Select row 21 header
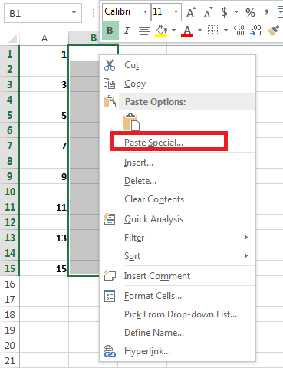The height and width of the screenshot is (368, 283). pyautogui.click(x=10, y=360)
